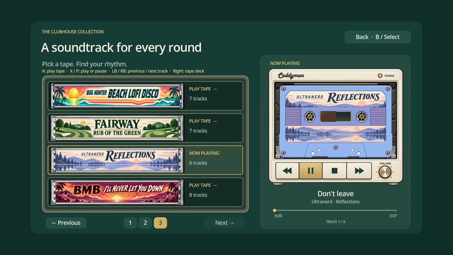Click the Caddyman logo on the player
The height and width of the screenshot is (255, 453).
291,75
